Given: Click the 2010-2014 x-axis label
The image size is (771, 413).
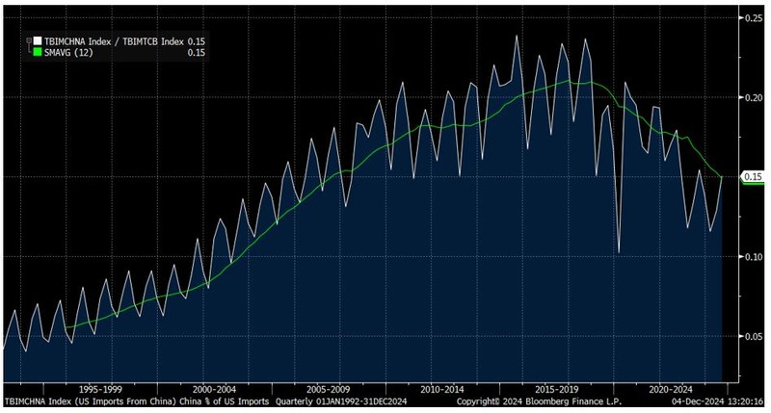Looking at the screenshot, I should coord(443,391).
